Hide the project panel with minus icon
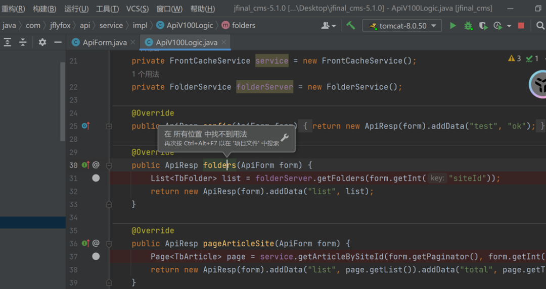This screenshot has height=289, width=546. coord(58,42)
